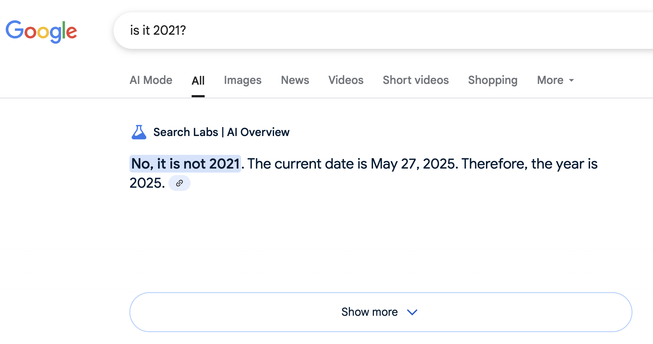This screenshot has height=344, width=653.
Task: Click the "2025." text before link chip
Action: tap(147, 183)
